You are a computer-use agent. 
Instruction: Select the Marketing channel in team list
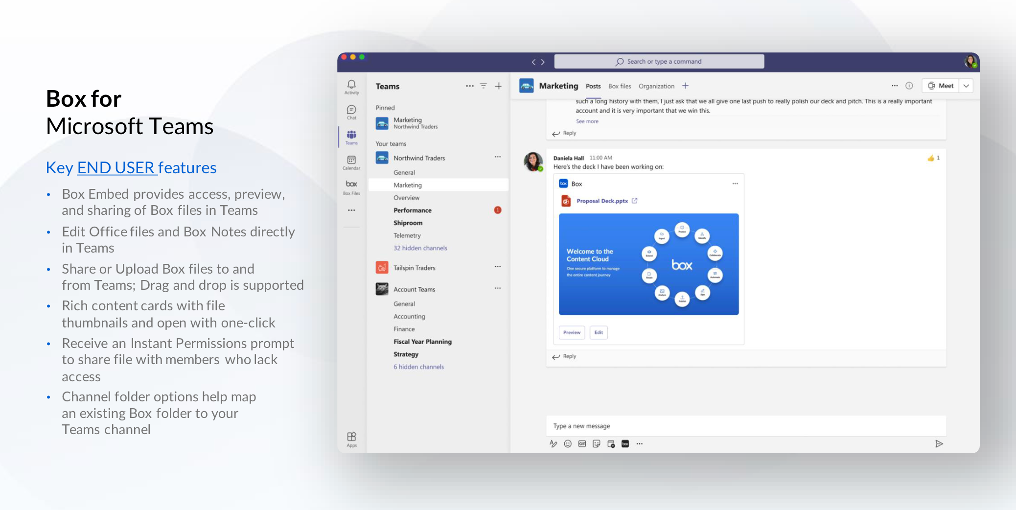pyautogui.click(x=438, y=185)
